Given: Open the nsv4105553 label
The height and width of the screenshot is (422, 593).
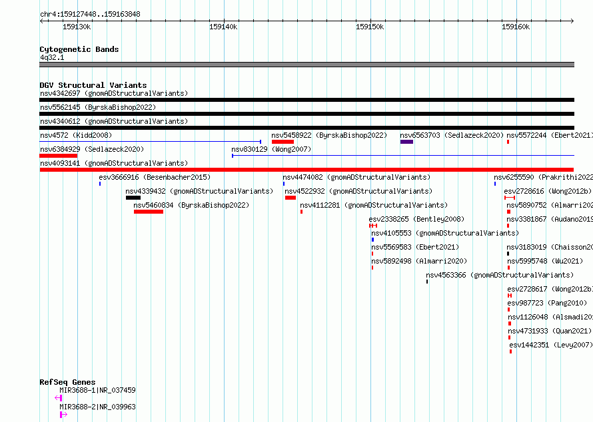Looking at the screenshot, I should tap(445, 233).
